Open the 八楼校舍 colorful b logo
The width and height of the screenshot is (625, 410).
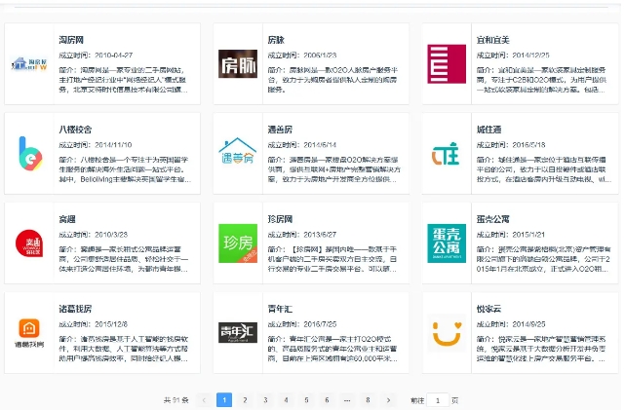coord(30,154)
